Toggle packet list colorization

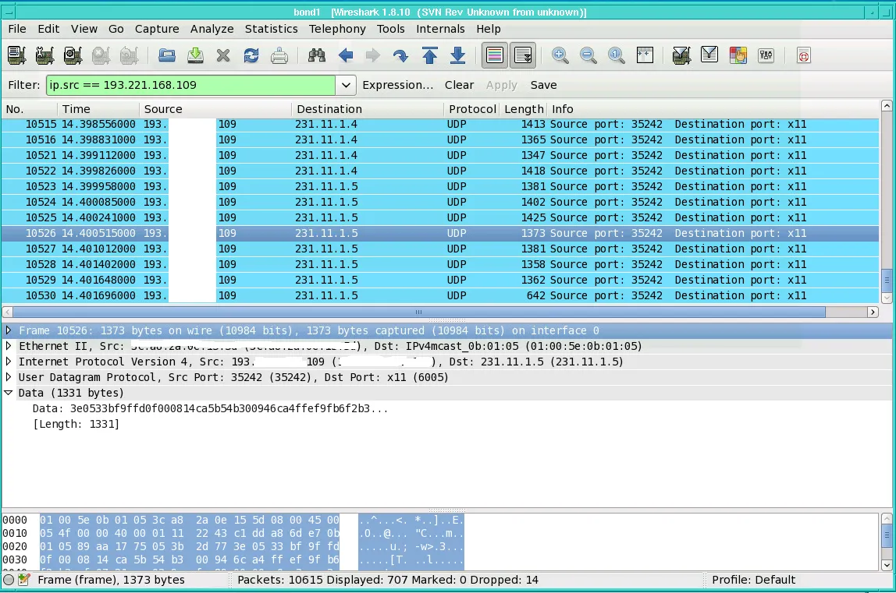click(x=495, y=55)
